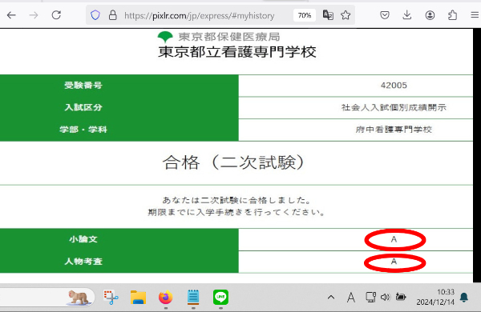Open File Explorer from the taskbar
The height and width of the screenshot is (312, 481).
click(x=138, y=297)
